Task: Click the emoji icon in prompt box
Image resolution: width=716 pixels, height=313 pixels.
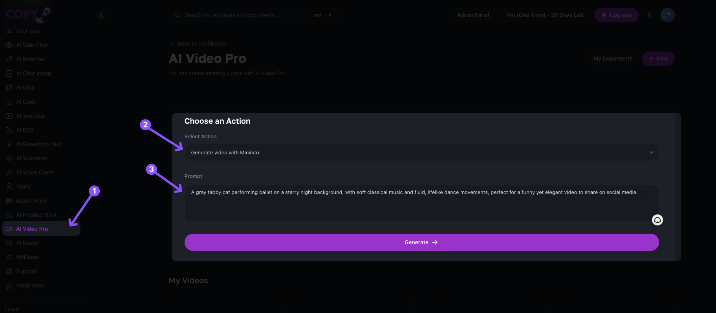Action: [x=657, y=220]
